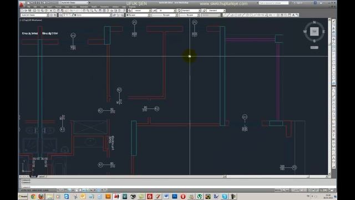Open the Dimension Style dropdown
Image resolution: width=355 pixels, height=200 pixels.
pos(166,11)
